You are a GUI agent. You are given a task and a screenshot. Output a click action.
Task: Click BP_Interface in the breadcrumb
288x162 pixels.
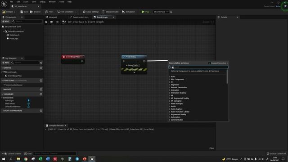click(76, 22)
